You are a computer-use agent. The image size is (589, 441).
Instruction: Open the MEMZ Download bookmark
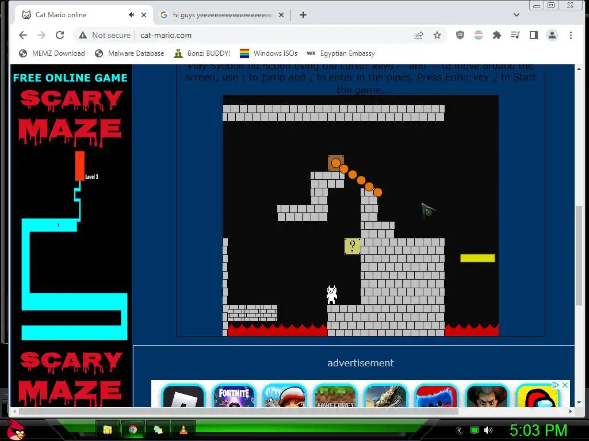[x=52, y=53]
